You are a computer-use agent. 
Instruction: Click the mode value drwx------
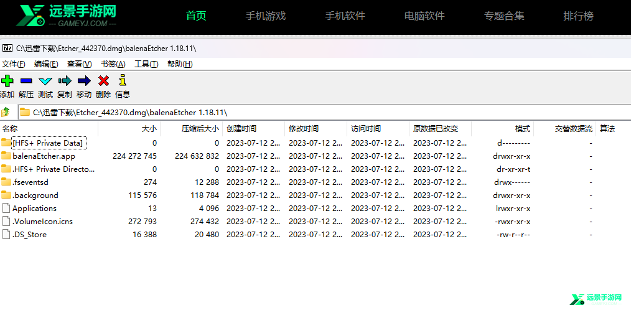(x=512, y=182)
